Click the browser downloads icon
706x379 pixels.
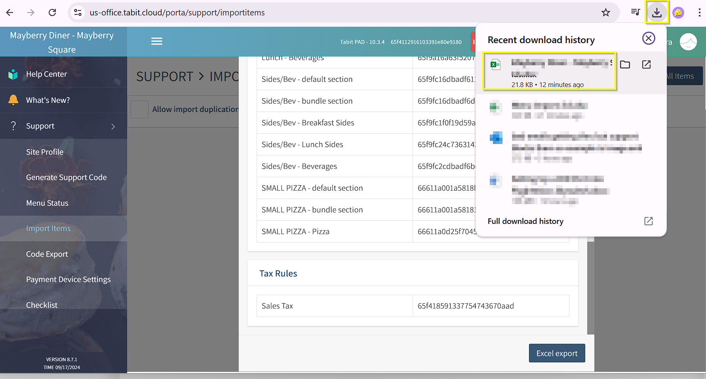(657, 13)
